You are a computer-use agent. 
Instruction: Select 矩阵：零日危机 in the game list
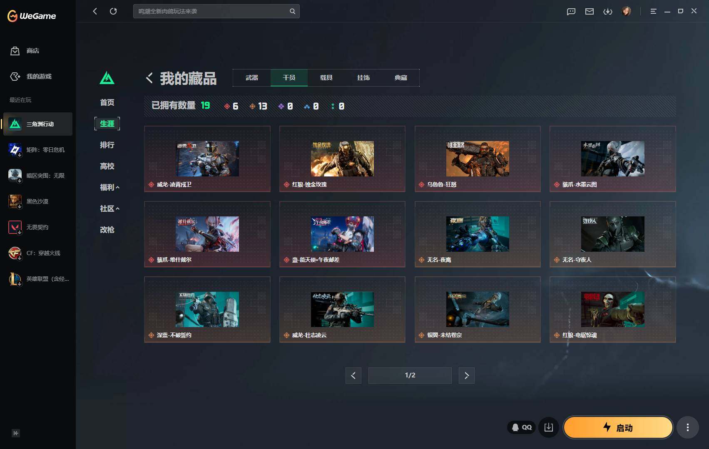pyautogui.click(x=38, y=150)
